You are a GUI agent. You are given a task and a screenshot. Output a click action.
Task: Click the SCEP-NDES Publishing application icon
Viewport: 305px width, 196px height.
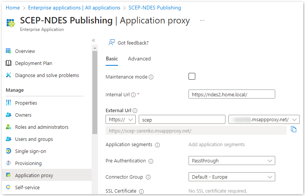click(11, 23)
